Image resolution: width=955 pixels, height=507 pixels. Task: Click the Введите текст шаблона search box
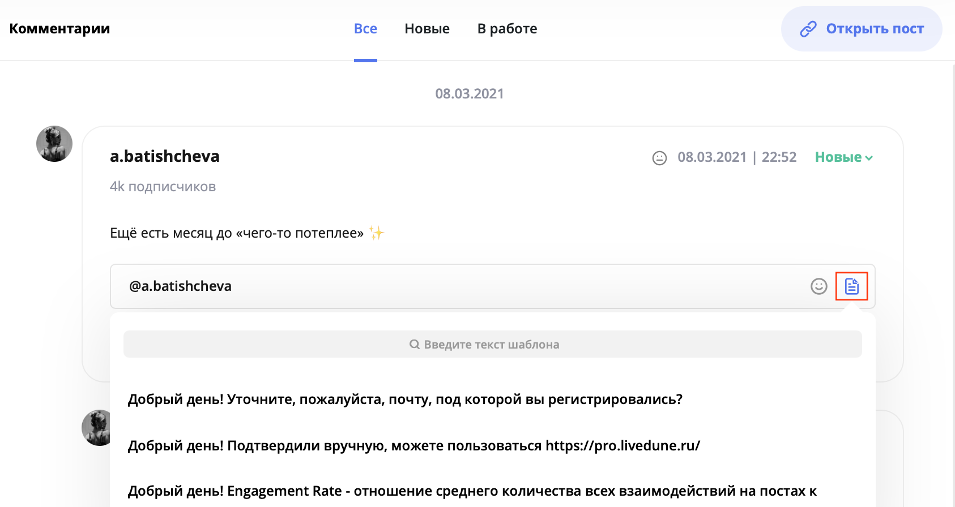tap(492, 345)
